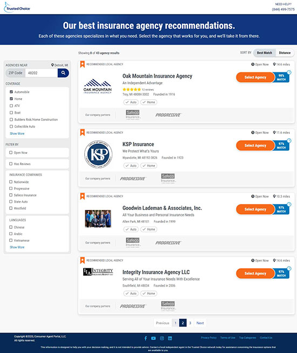The image size is (297, 353).
Task: Click the match info icon on KSP Insurance
Action: click(x=289, y=140)
